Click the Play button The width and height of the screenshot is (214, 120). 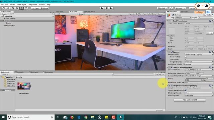[102, 8]
